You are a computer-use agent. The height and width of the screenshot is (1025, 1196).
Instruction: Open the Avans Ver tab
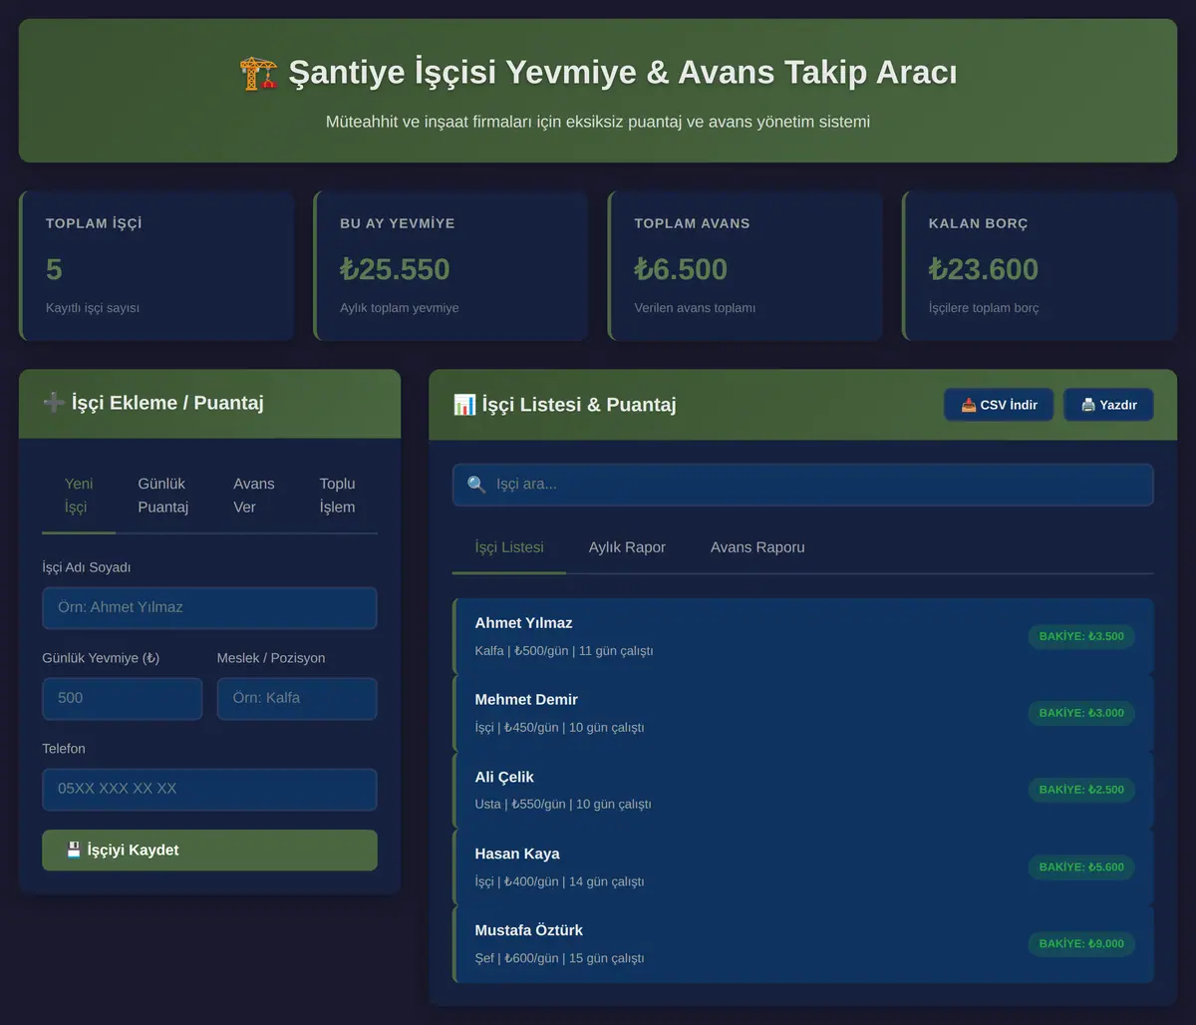254,496
